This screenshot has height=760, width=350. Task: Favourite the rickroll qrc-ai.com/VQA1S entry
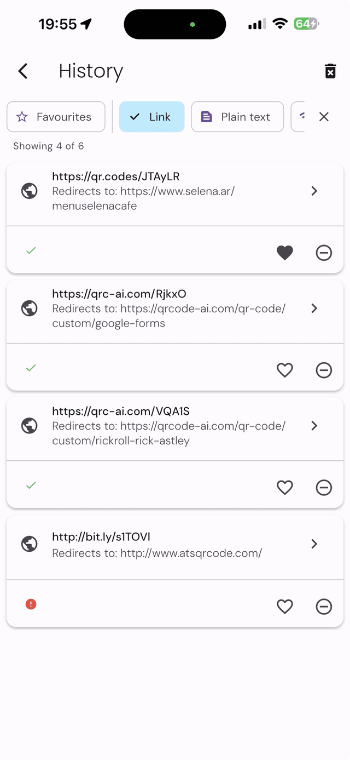[285, 487]
